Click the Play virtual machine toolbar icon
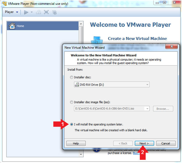 click(x=26, y=12)
